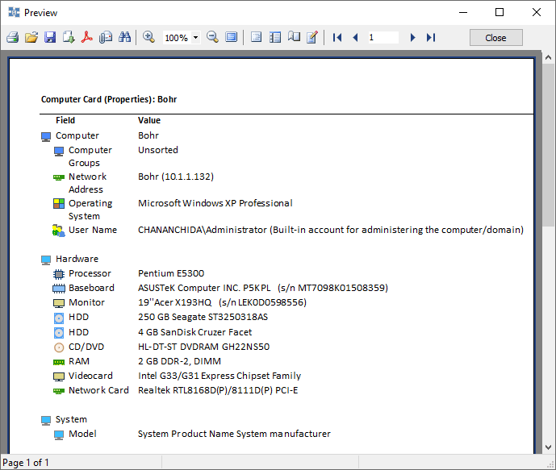
Task: Click the RAM memory stick icon
Action: click(59, 362)
